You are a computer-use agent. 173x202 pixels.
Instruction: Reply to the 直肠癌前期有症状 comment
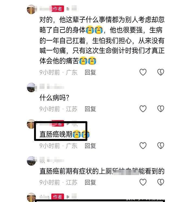(90, 183)
